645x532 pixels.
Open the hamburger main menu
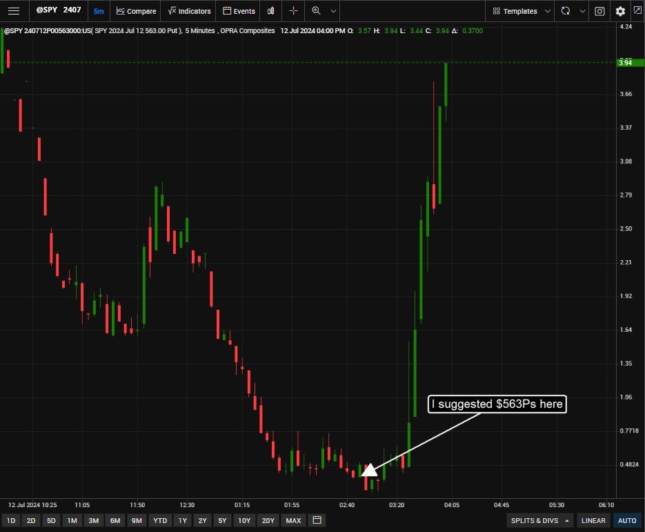(14, 11)
